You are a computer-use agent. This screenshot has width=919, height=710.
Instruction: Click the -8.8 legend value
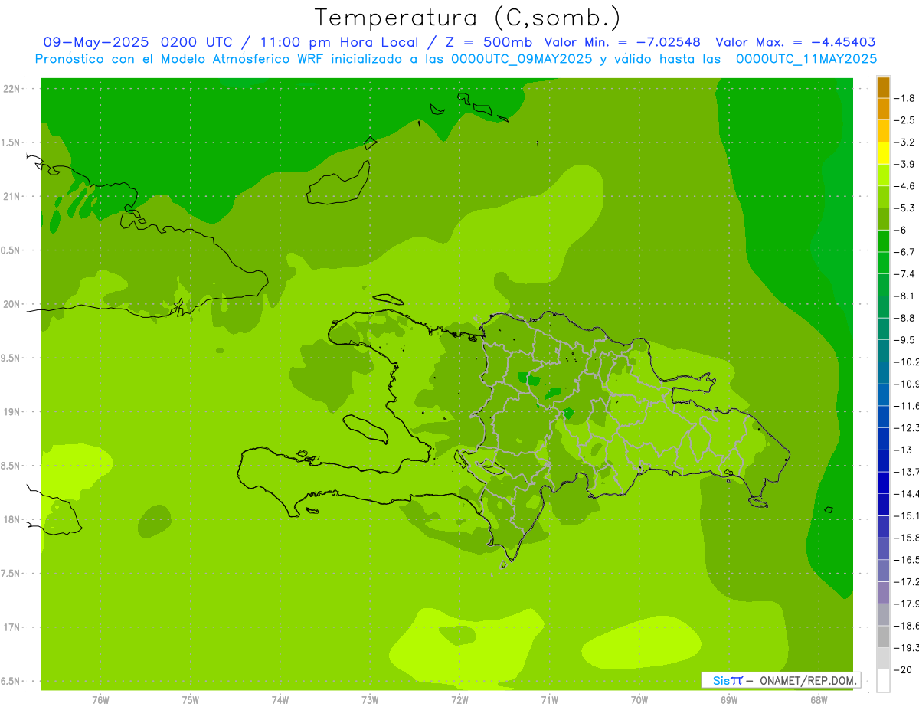point(905,318)
